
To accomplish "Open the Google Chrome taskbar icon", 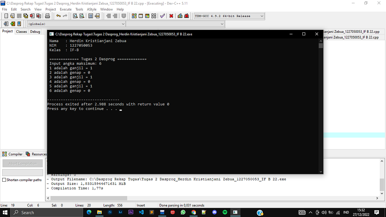I will 194,212.
